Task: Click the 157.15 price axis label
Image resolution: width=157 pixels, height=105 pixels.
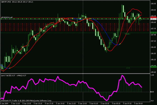Action: point(153,41)
